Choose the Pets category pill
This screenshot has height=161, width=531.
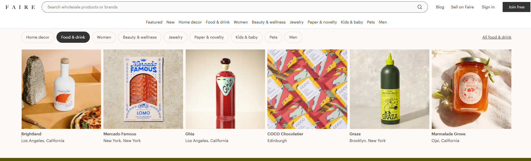tap(273, 37)
